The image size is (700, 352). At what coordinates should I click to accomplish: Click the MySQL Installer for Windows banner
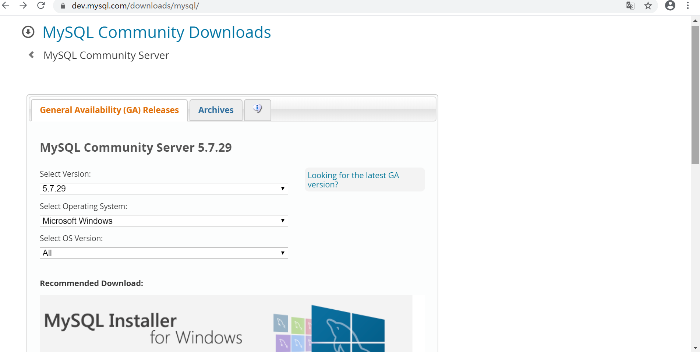coord(226,323)
